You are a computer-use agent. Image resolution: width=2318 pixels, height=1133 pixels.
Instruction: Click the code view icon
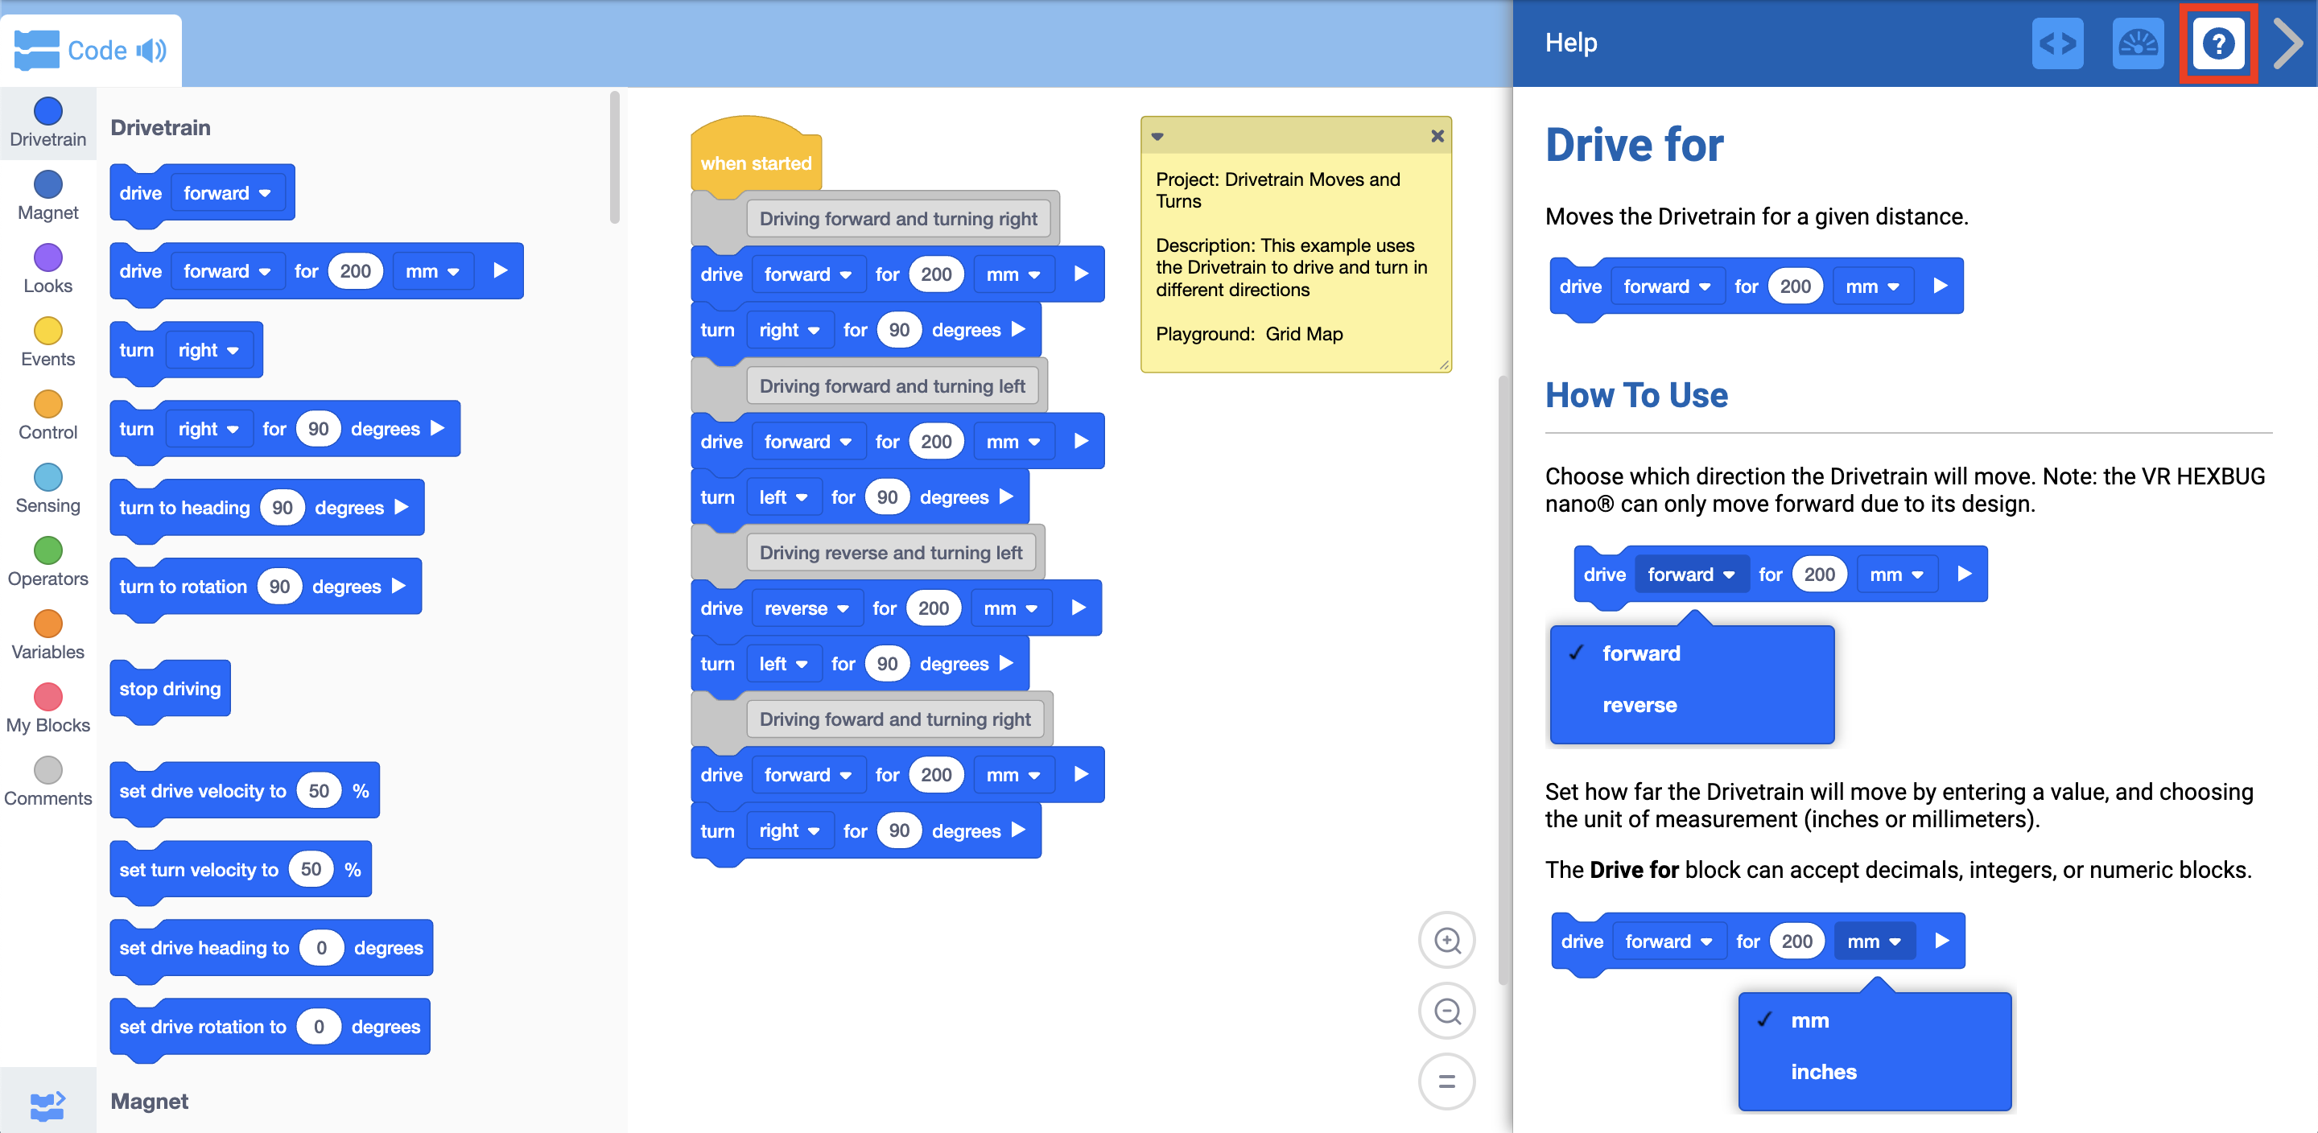click(x=2060, y=43)
